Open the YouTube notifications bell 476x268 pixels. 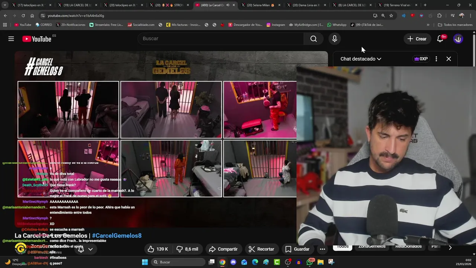[440, 39]
